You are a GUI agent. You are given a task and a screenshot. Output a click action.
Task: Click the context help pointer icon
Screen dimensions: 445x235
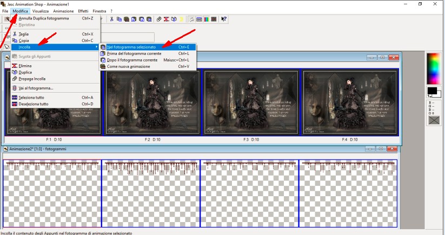[224, 19]
